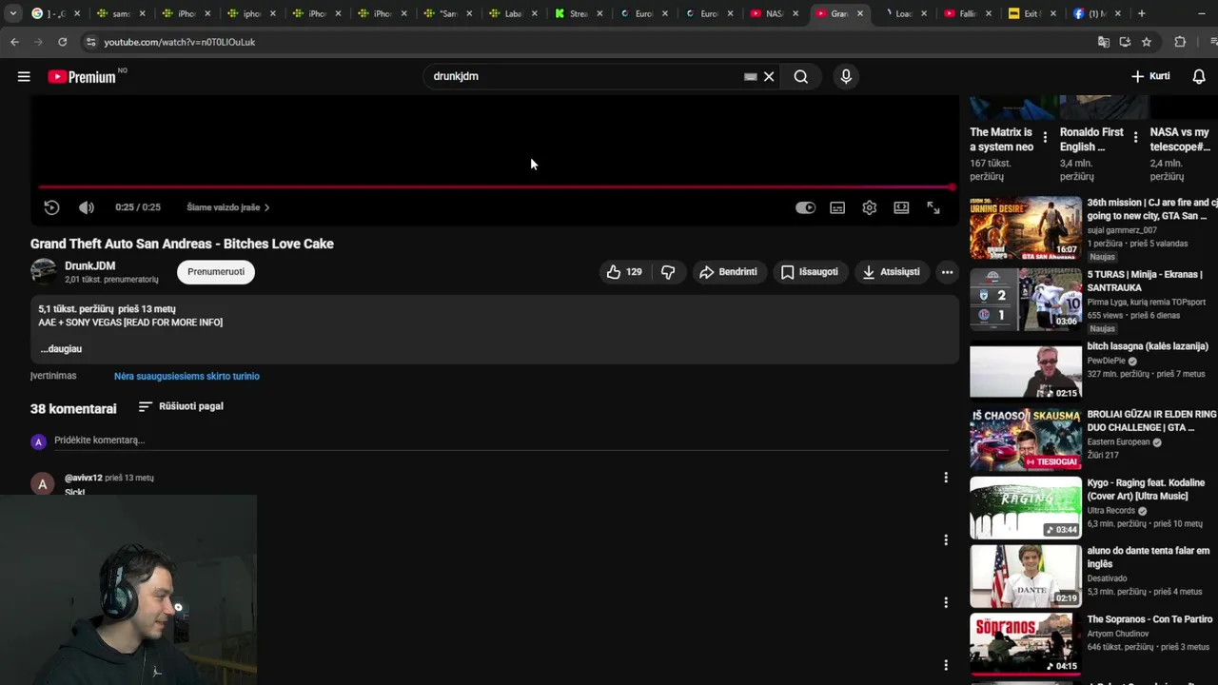Click the search field containing "drunkjdm"
This screenshot has width=1218, height=685.
pos(585,76)
